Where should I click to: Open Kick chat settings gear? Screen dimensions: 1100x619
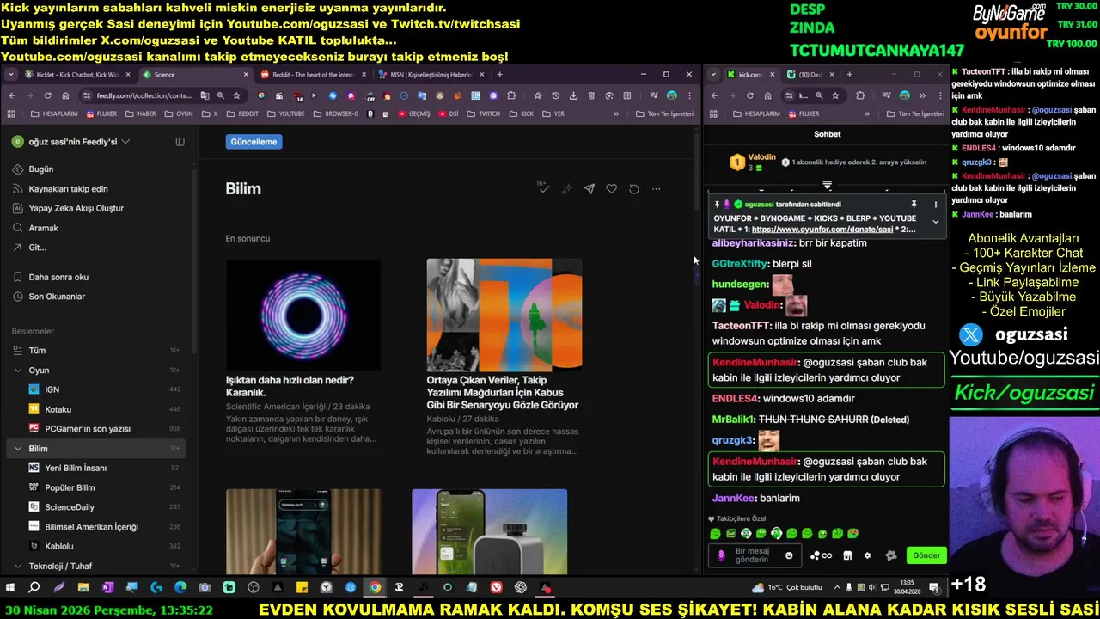(867, 555)
